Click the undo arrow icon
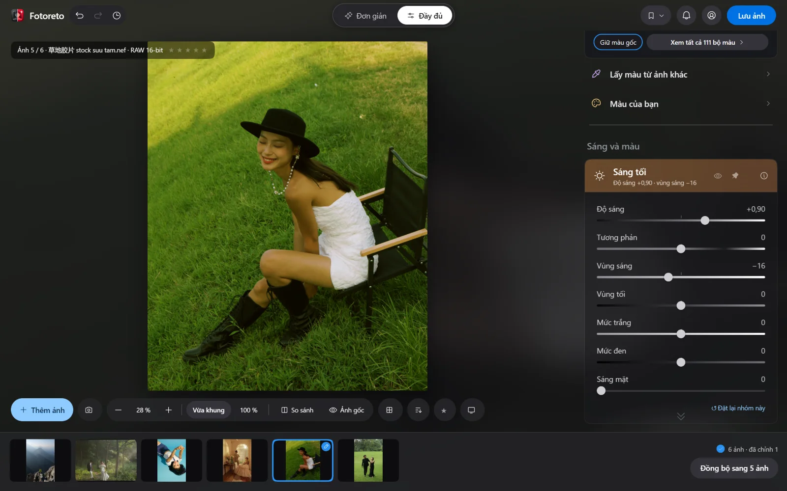 80,16
